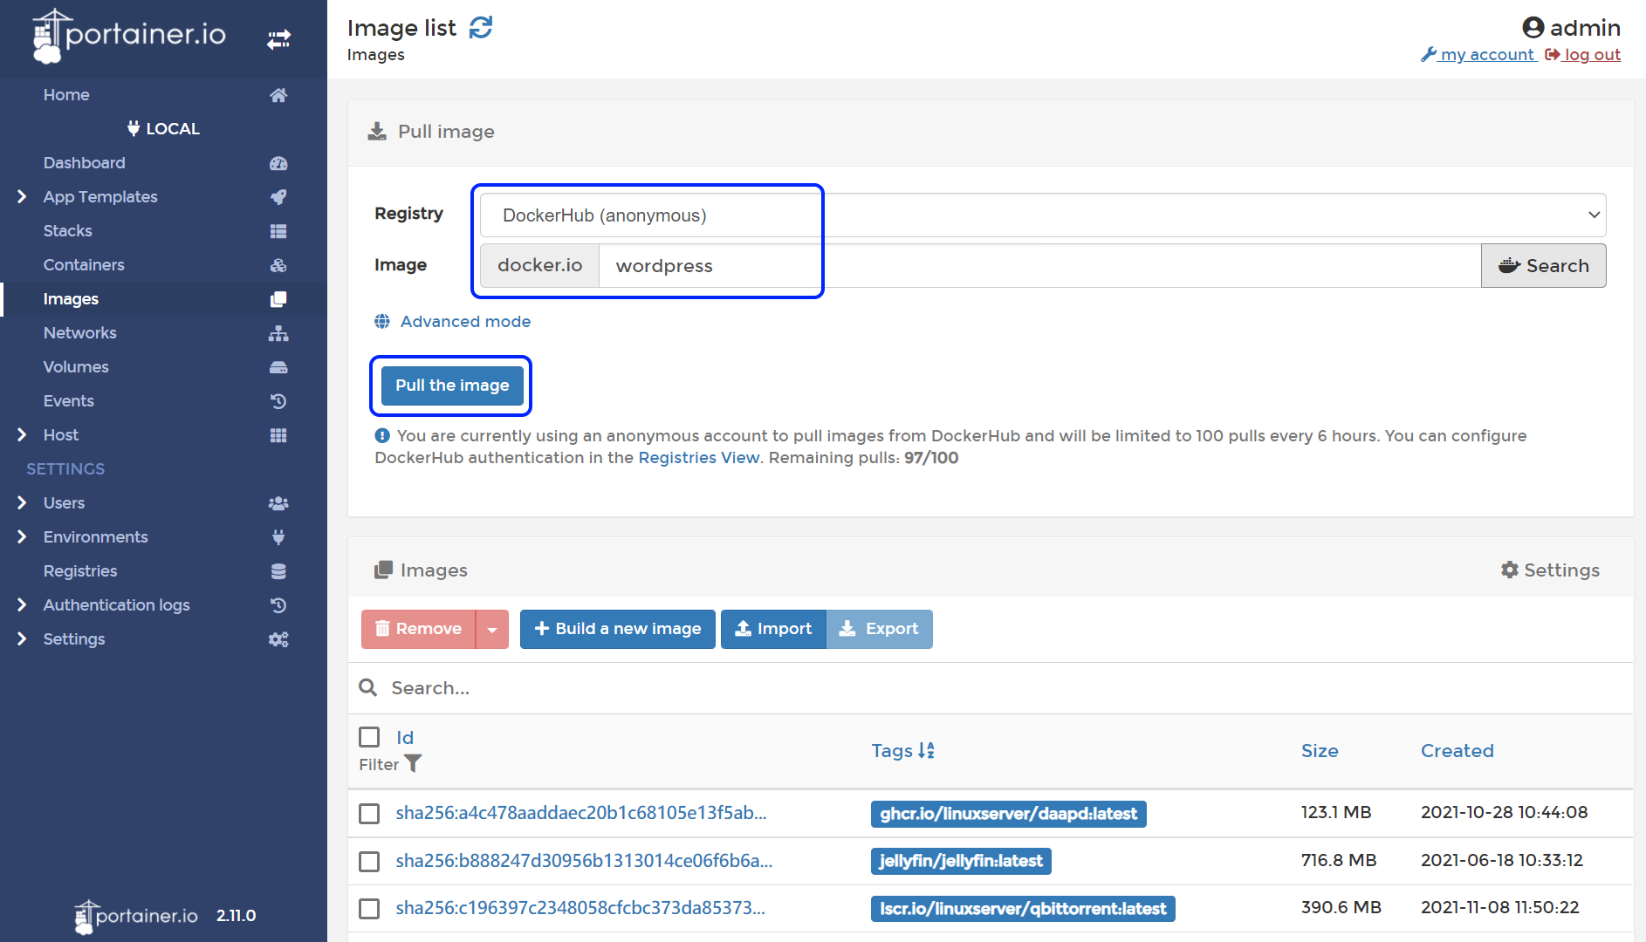Click the Home house icon in sidebar
Screen dimensions: 1646x942
pyautogui.click(x=278, y=95)
